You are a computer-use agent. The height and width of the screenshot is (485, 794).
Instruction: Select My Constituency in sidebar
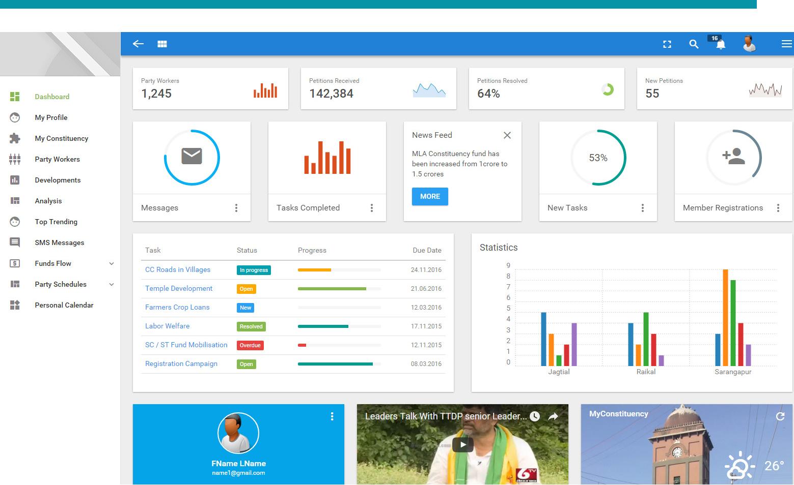(61, 138)
